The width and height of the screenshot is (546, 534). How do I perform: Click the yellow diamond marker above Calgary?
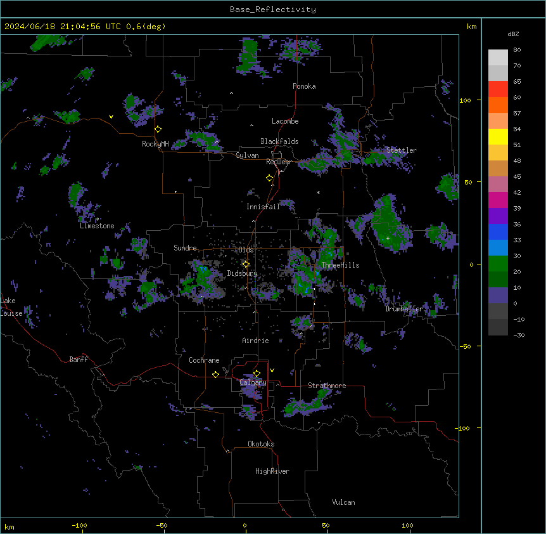257,374
